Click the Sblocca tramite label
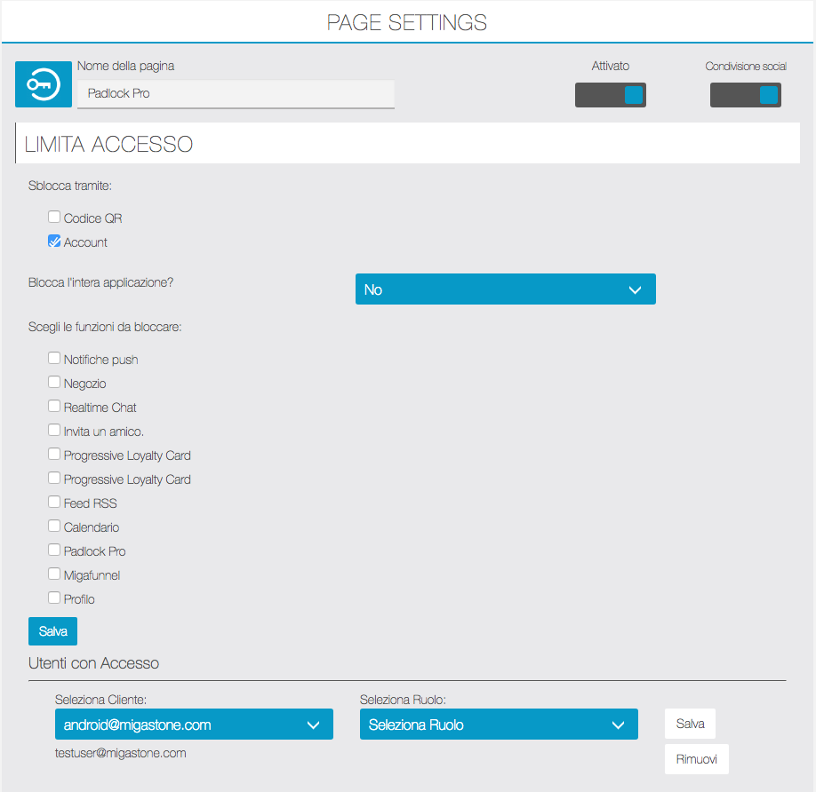 click(70, 186)
